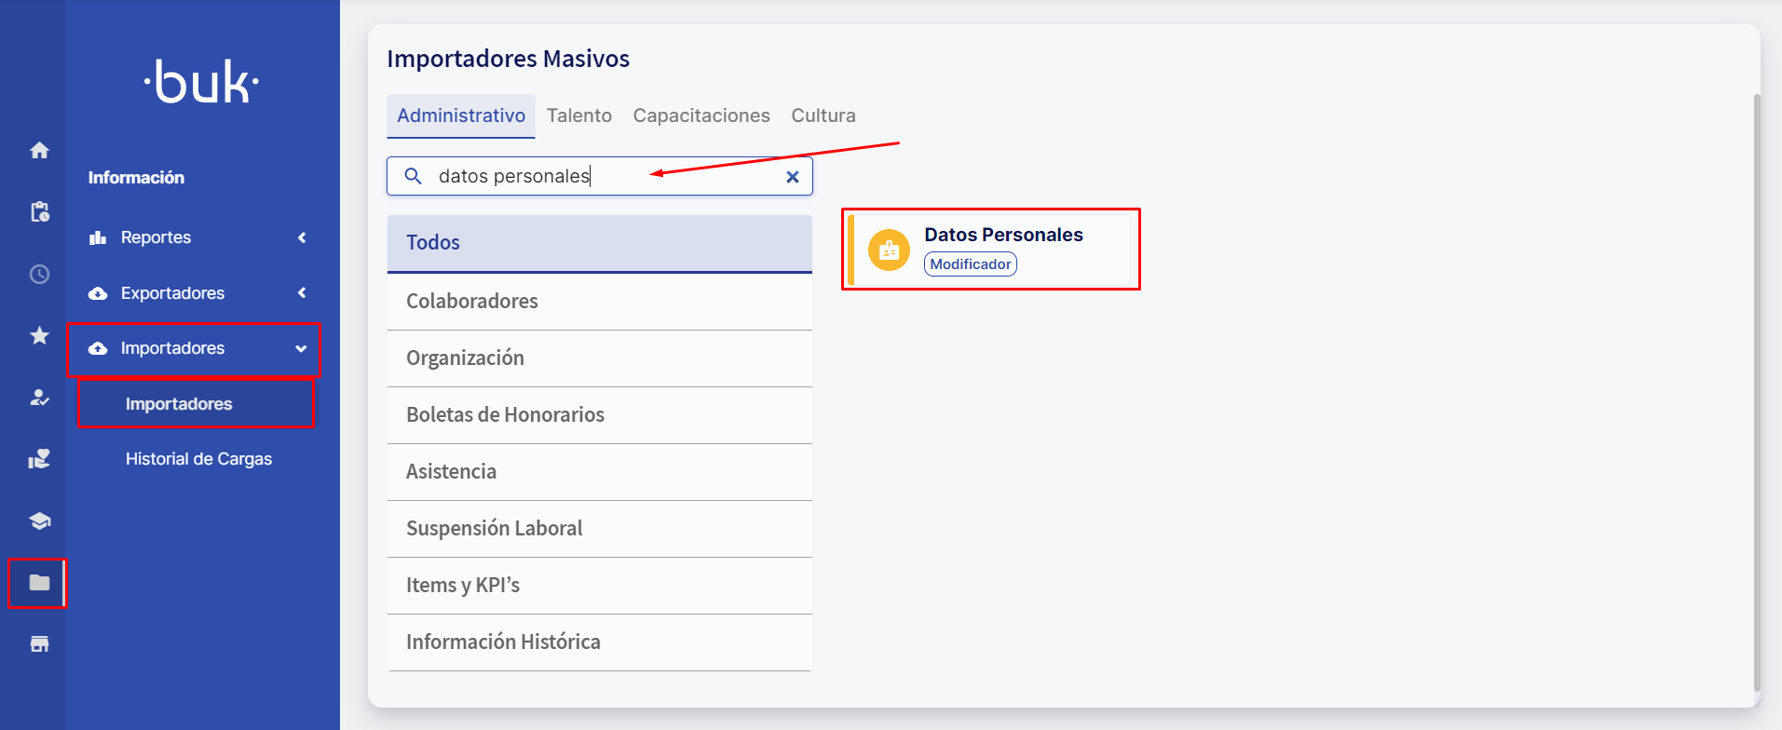The image size is (1782, 730).
Task: Open the clipboard clock icon in the sidebar
Action: (39, 212)
